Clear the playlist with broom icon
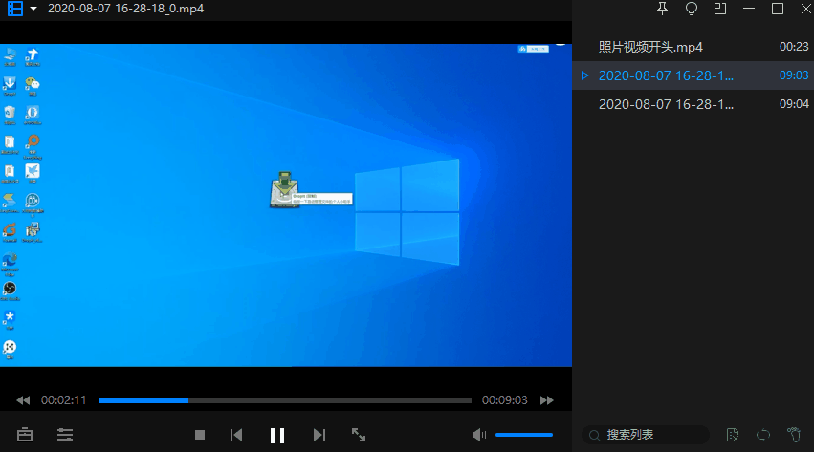Screen dimensions: 814x452 click(794, 435)
